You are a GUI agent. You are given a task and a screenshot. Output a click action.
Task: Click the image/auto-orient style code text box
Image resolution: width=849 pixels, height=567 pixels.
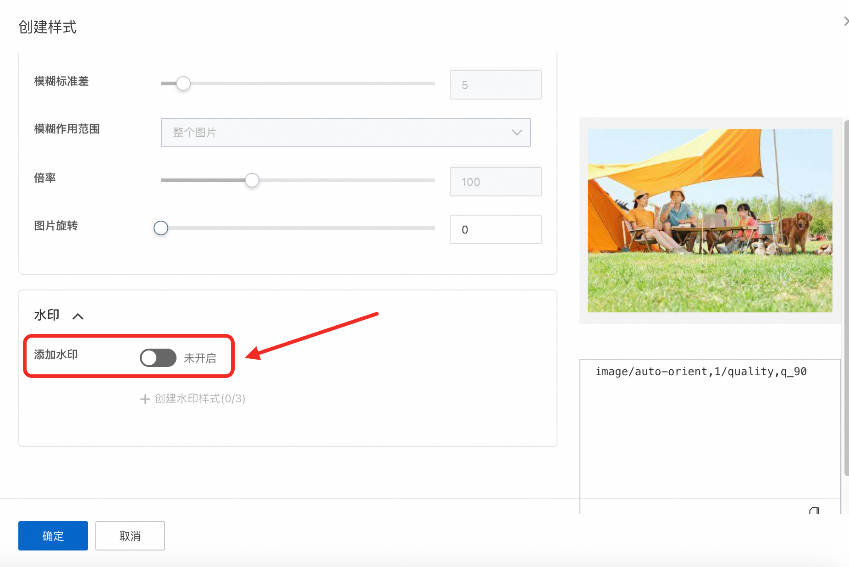710,436
